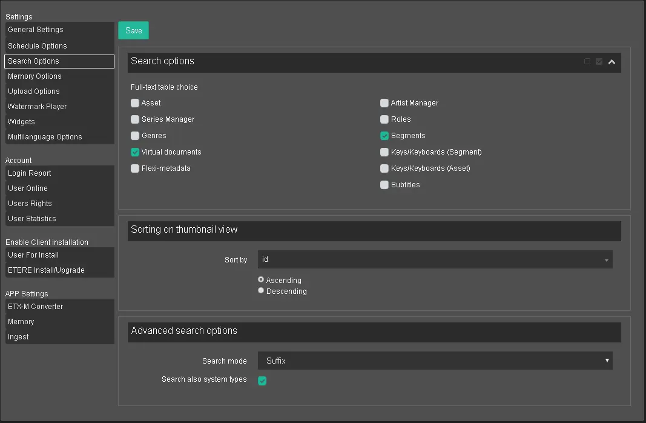The image size is (646, 423).
Task: Check the Keys/Keyboards (Asset) checkbox
Action: click(384, 168)
